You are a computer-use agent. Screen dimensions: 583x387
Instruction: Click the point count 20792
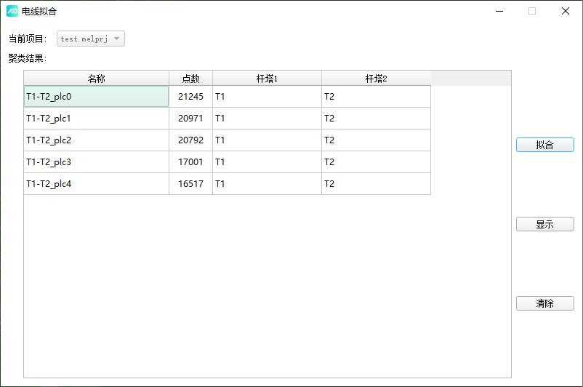[x=190, y=140]
